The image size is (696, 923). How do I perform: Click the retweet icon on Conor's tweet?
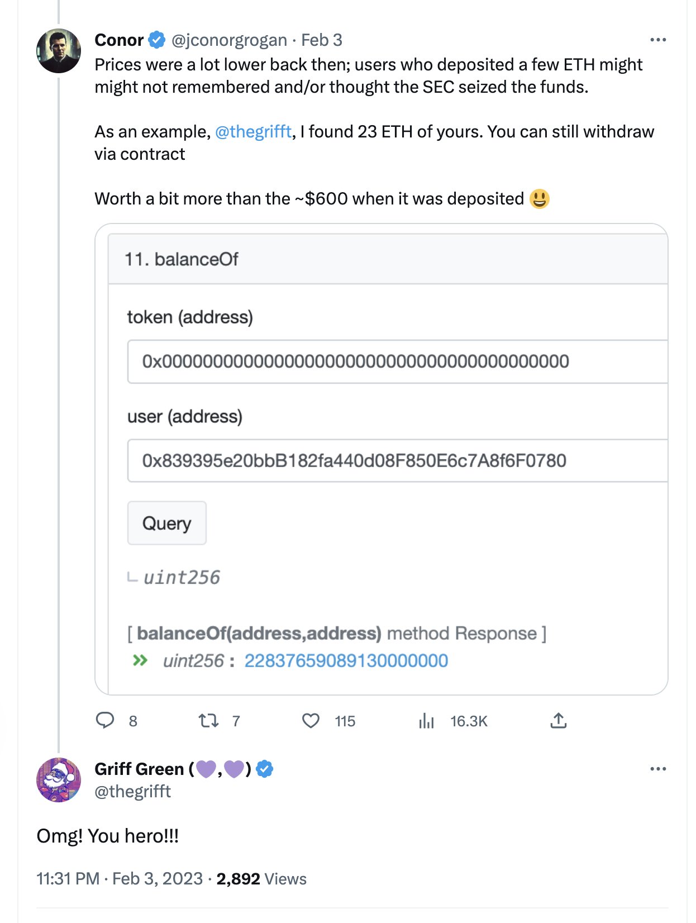point(209,721)
